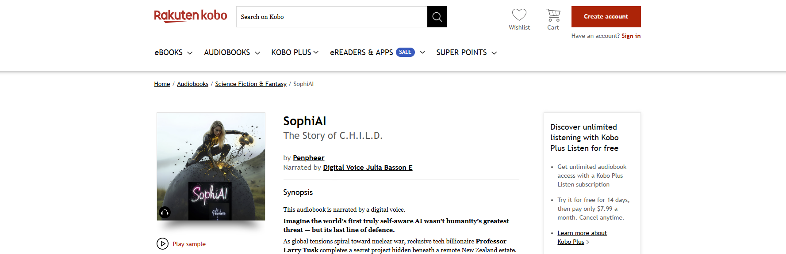The height and width of the screenshot is (254, 786).
Task: Click the Digital Voice Julia Basson E narrator link
Action: (368, 167)
